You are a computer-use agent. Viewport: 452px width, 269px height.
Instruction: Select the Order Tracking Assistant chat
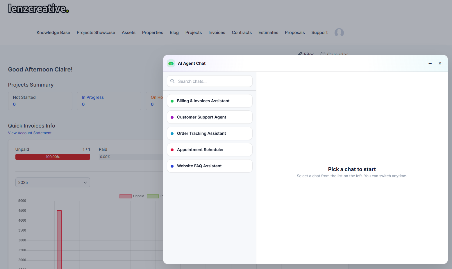tap(210, 133)
